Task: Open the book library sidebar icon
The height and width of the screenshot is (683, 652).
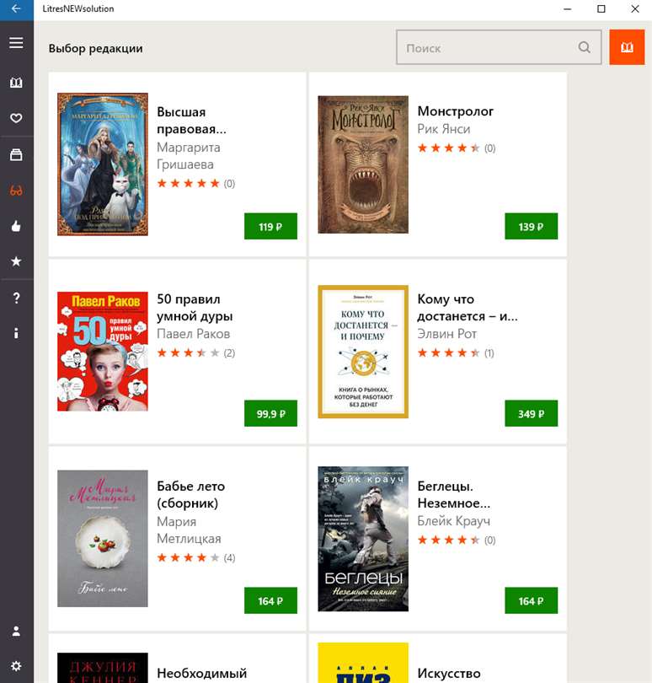Action: pyautogui.click(x=16, y=83)
